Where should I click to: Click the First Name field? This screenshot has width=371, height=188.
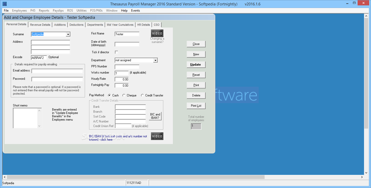click(x=127, y=34)
